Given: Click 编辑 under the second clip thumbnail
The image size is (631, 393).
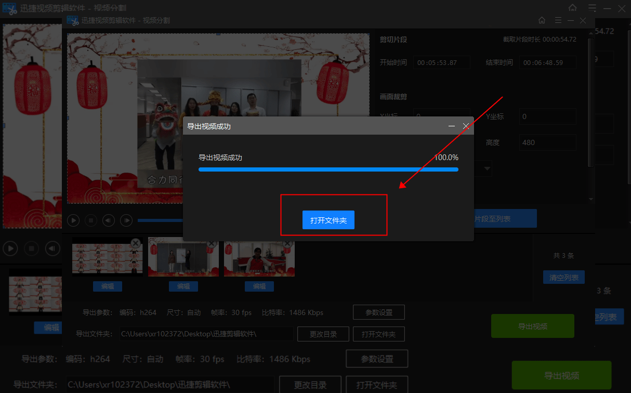Looking at the screenshot, I should 183,286.
